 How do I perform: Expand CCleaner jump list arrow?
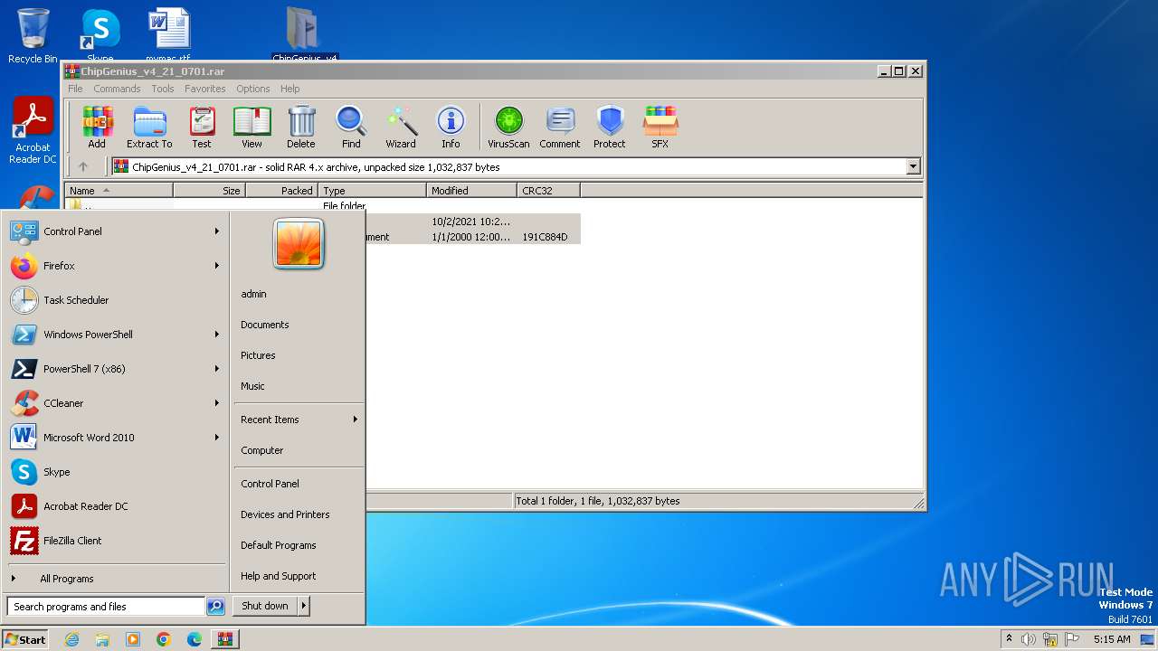coord(217,403)
